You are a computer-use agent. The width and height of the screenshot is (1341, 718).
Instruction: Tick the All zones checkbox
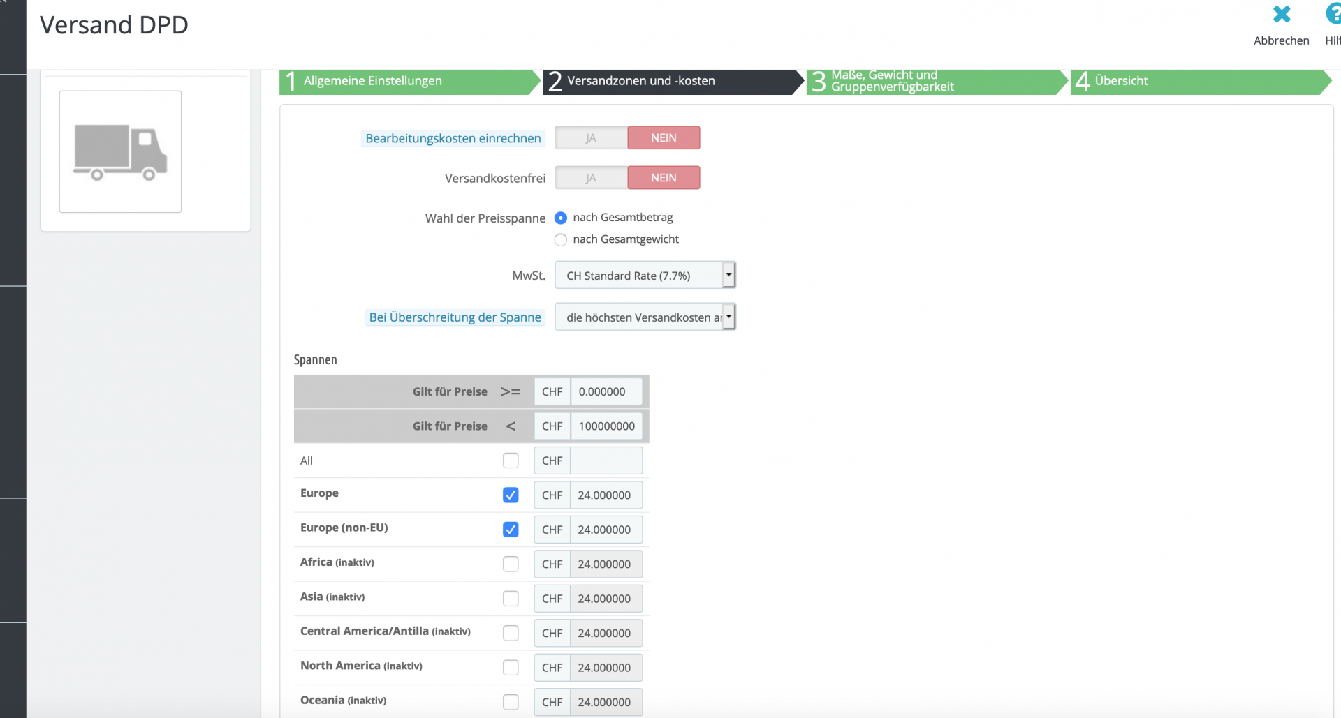click(x=511, y=461)
